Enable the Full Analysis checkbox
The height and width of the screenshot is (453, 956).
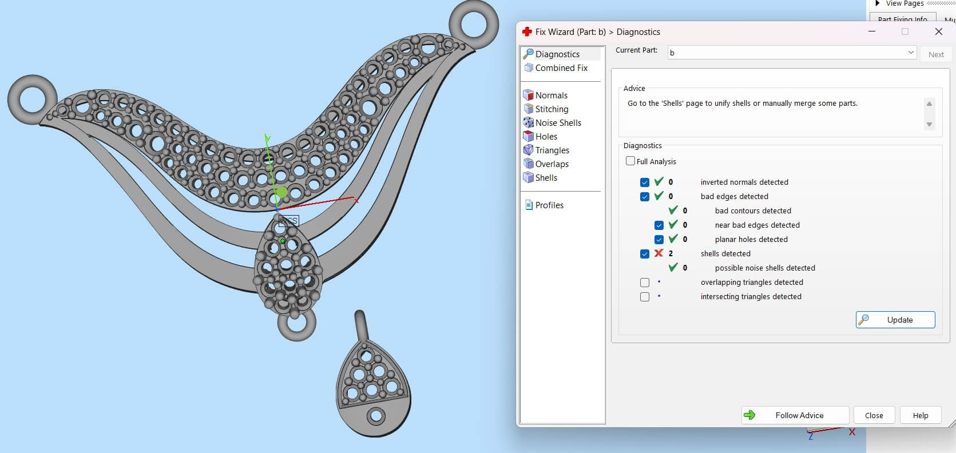pos(630,161)
